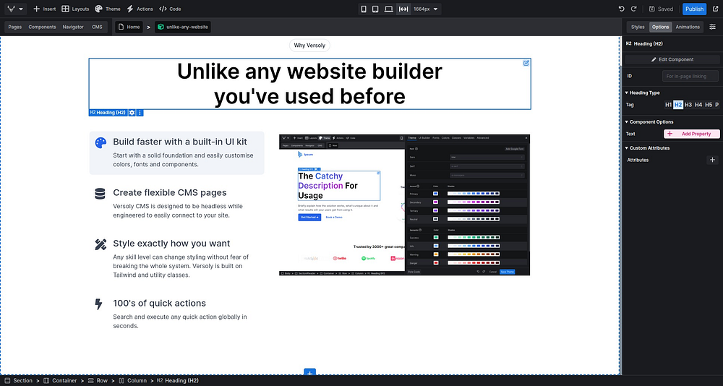Select the Options tab
723x386 pixels.
click(660, 27)
